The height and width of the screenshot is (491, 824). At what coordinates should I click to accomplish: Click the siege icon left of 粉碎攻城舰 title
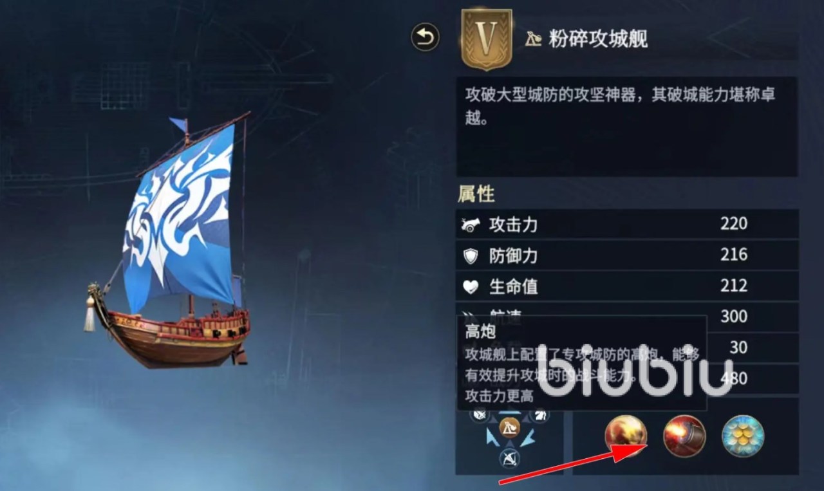tap(533, 40)
